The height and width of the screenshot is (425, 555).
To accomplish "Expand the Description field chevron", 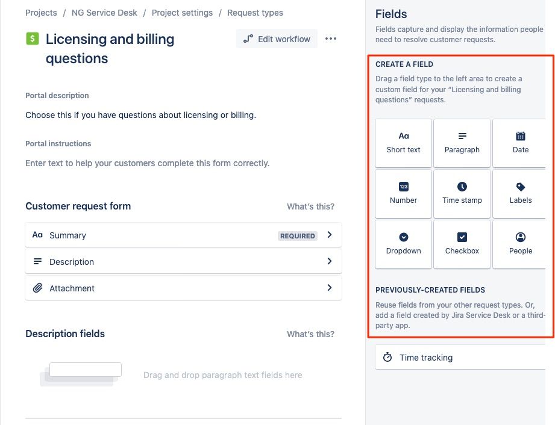I will point(330,261).
